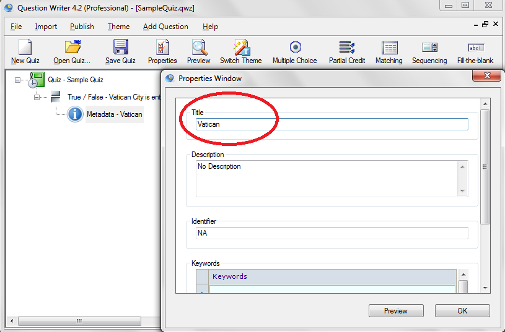Open the Help menu

click(210, 27)
